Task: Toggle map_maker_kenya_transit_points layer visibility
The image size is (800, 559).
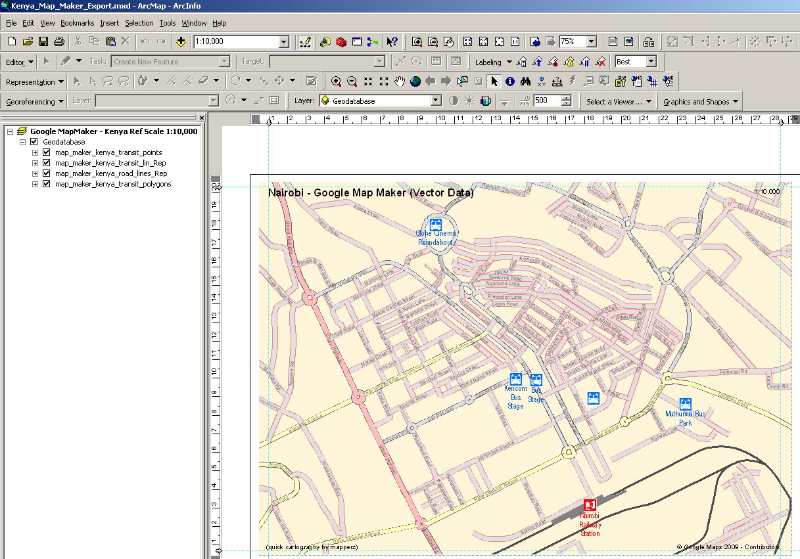Action: pos(46,152)
